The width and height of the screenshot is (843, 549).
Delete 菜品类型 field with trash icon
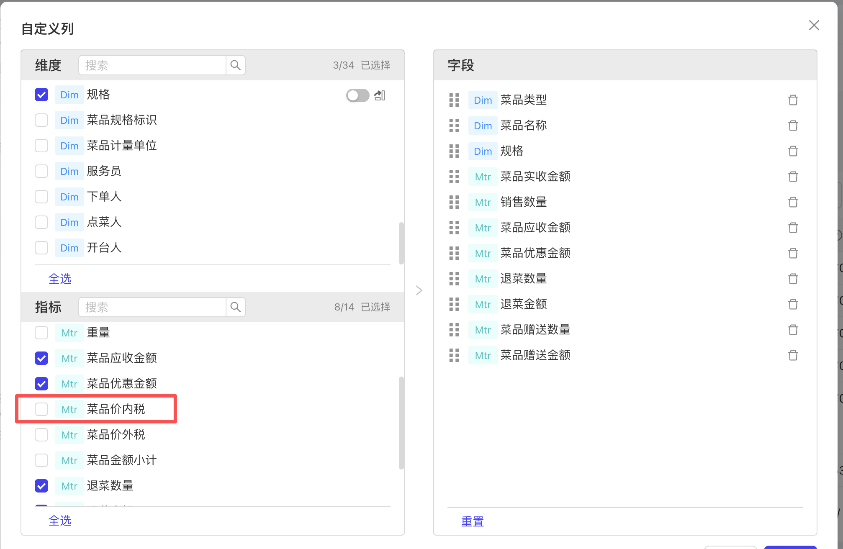coord(793,100)
